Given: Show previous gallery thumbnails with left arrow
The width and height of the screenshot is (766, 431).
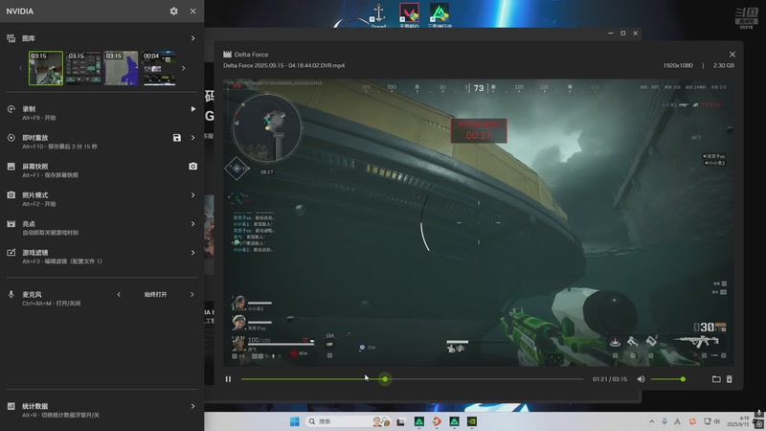Looking at the screenshot, I should coord(20,68).
